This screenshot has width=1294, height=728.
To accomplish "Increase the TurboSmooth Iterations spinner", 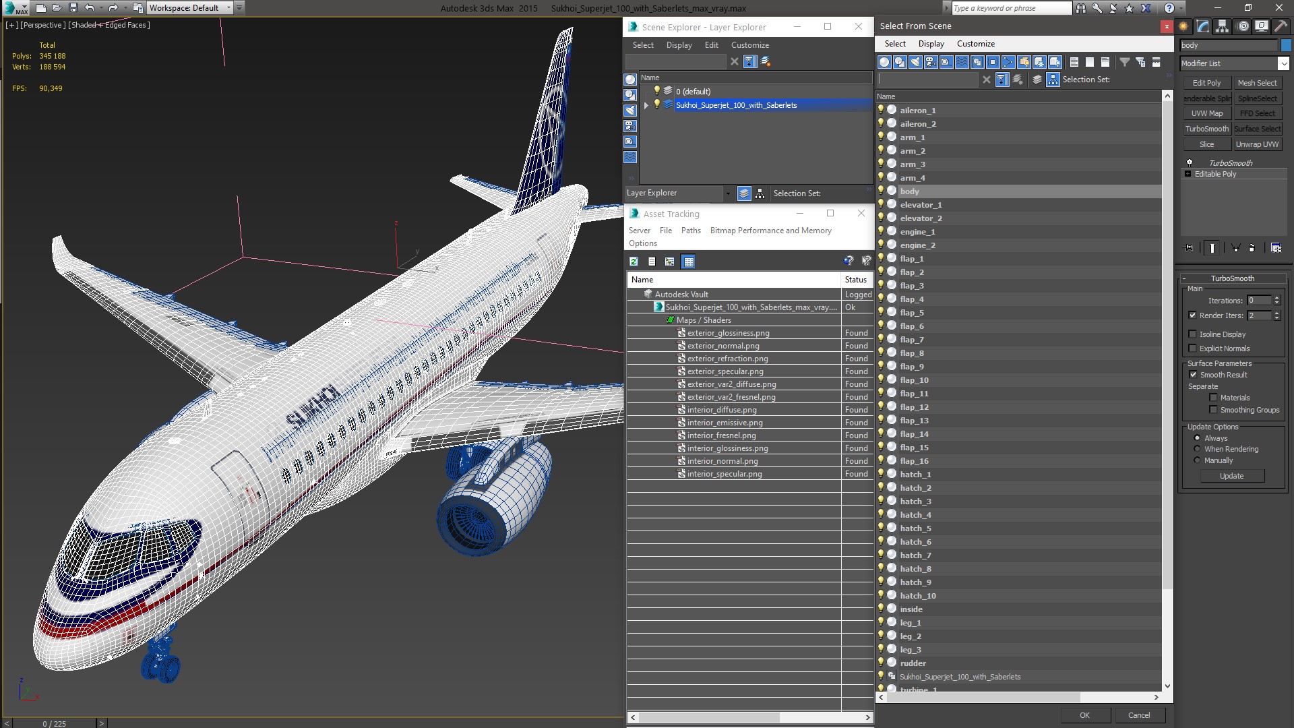I will pyautogui.click(x=1276, y=298).
